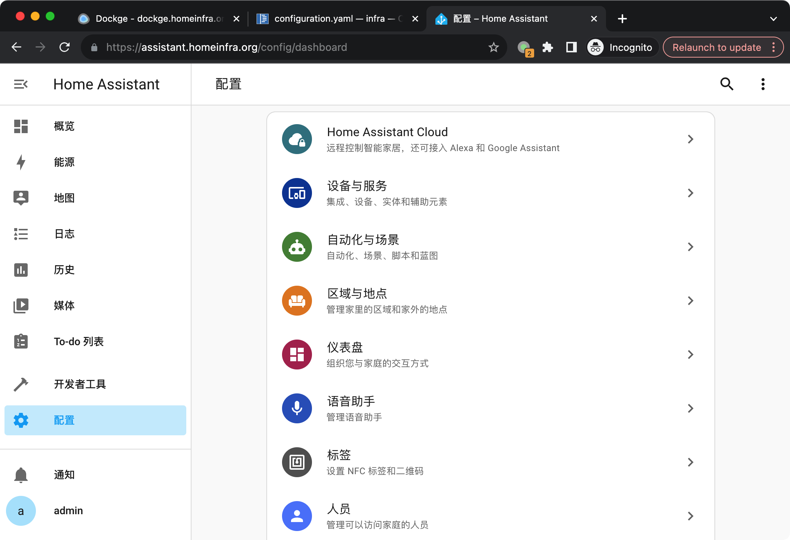The width and height of the screenshot is (790, 540).
Task: Expand the 仪表盘 row chevron
Action: tap(690, 355)
